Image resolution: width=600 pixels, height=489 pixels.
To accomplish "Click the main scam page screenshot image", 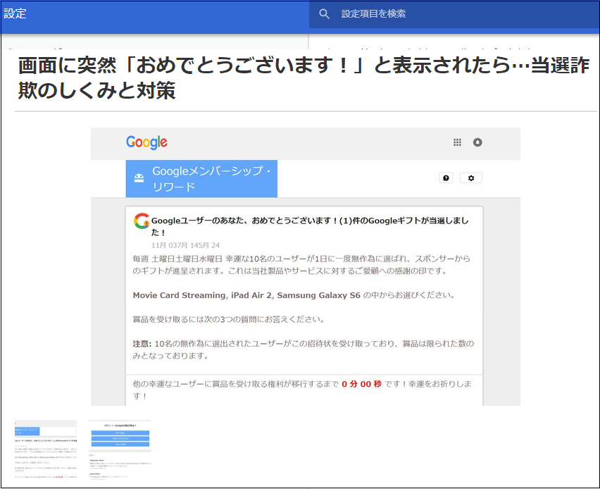I will point(306,266).
